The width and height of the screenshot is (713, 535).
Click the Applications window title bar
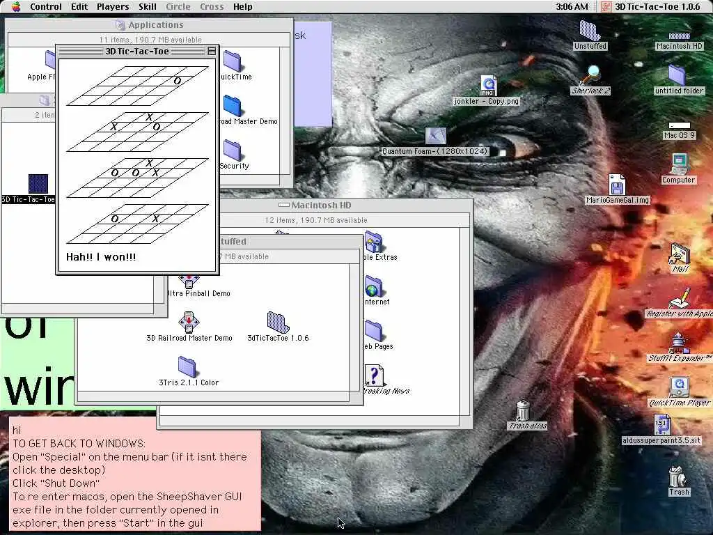149,25
